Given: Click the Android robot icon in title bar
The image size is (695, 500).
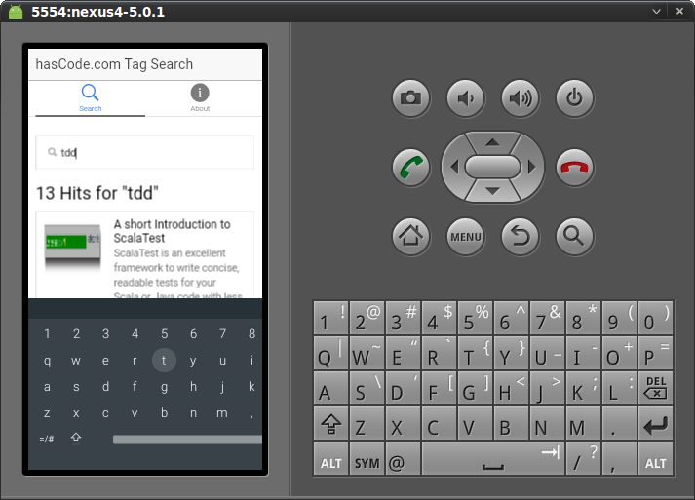Looking at the screenshot, I should [x=16, y=11].
